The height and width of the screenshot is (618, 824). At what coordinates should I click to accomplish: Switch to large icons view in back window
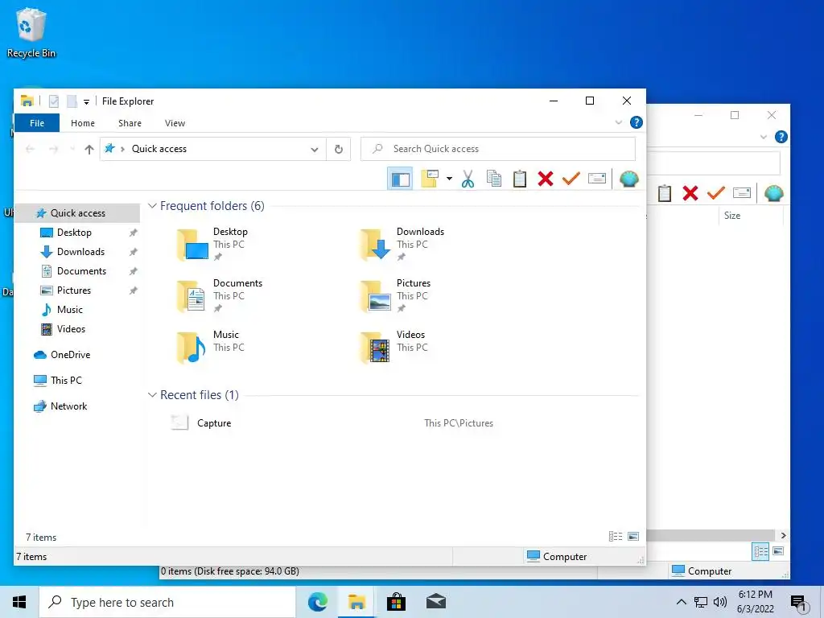(x=778, y=551)
